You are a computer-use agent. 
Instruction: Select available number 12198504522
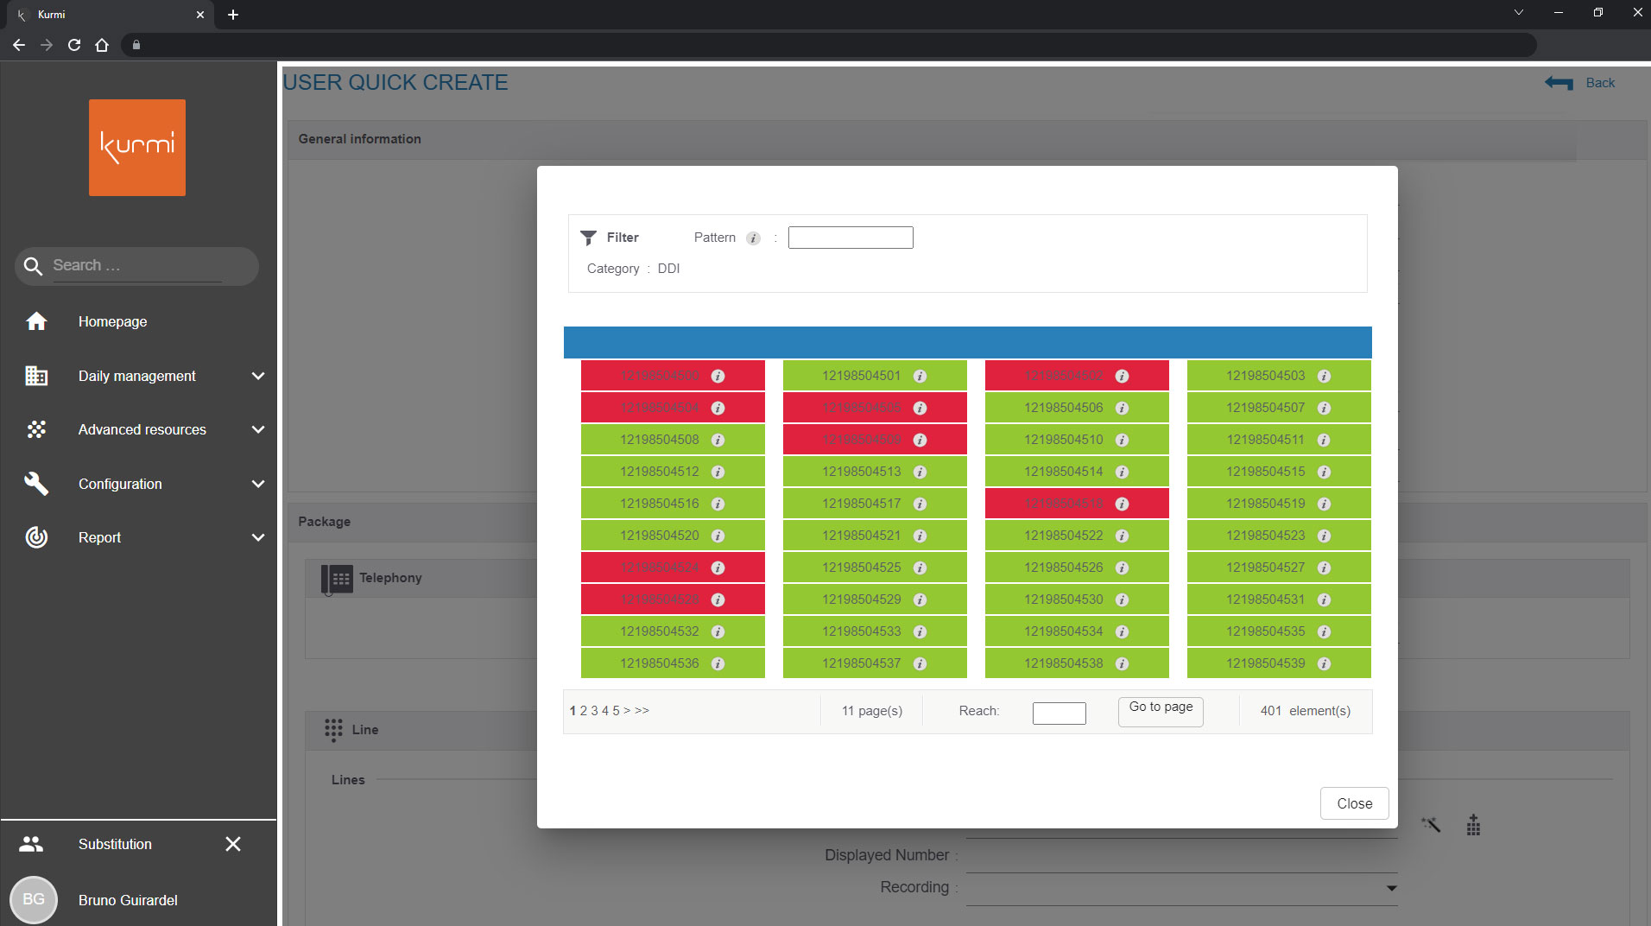click(x=1077, y=536)
